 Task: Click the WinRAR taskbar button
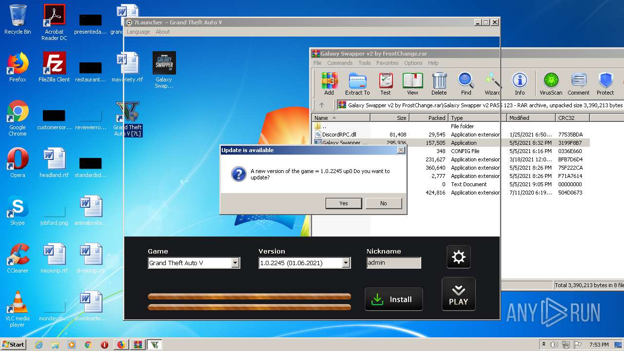(x=137, y=345)
